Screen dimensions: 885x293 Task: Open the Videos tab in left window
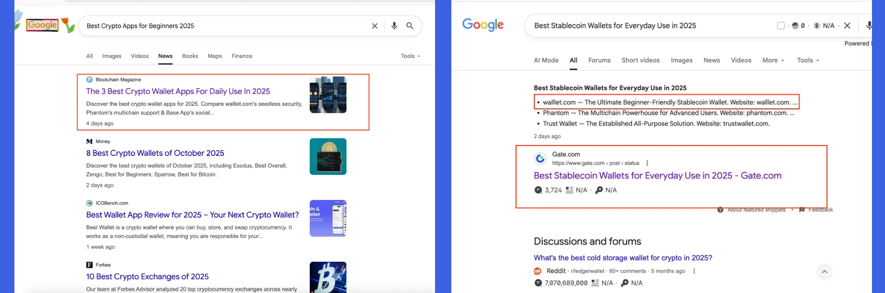tap(140, 56)
